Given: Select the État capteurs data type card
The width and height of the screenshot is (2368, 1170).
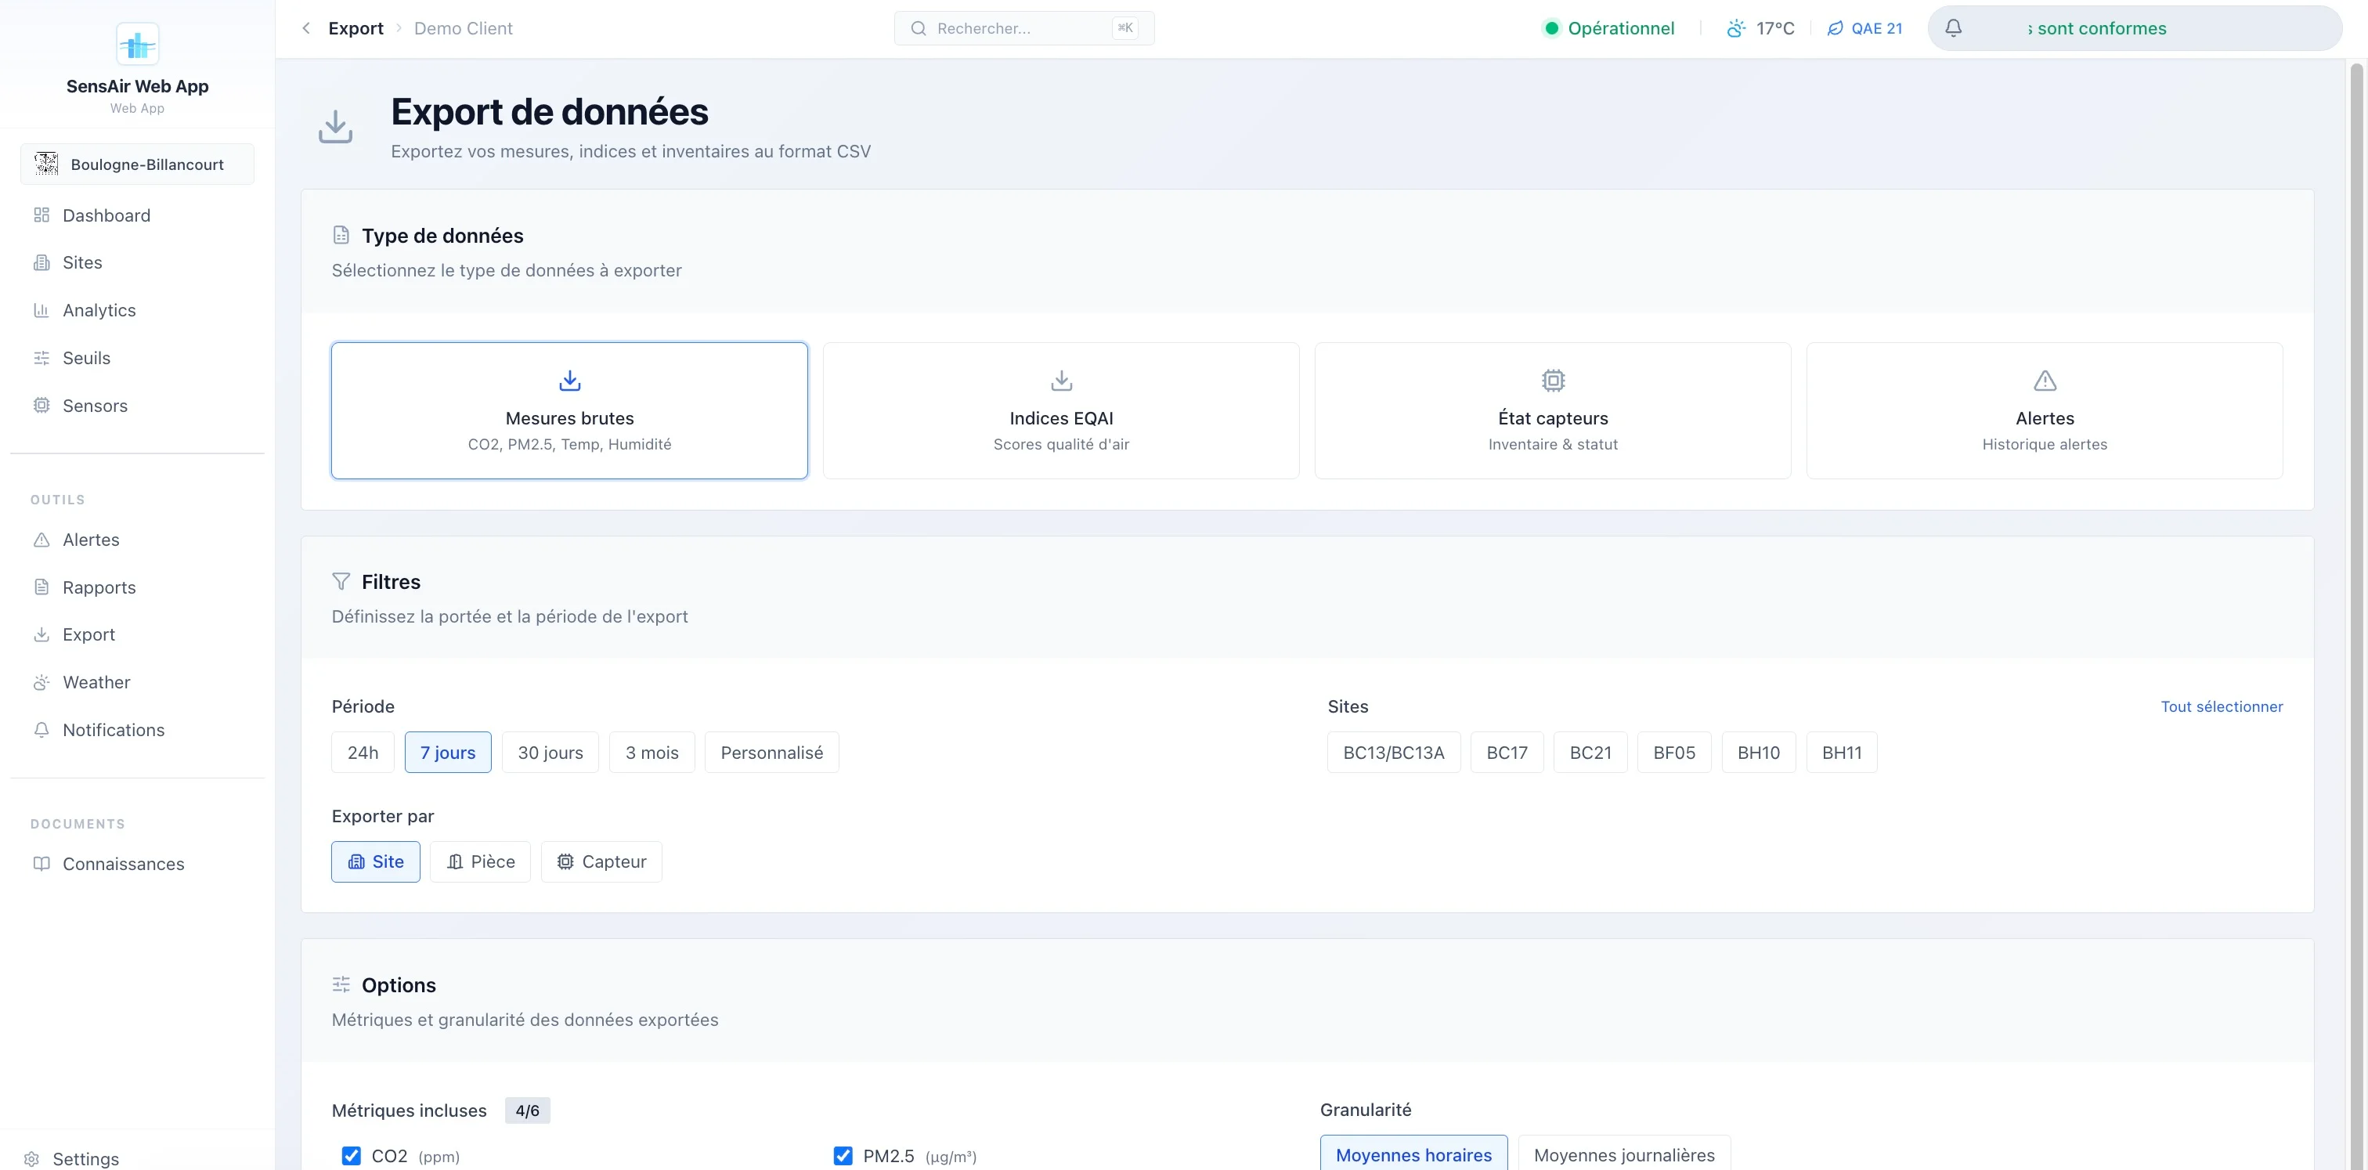Looking at the screenshot, I should point(1553,411).
